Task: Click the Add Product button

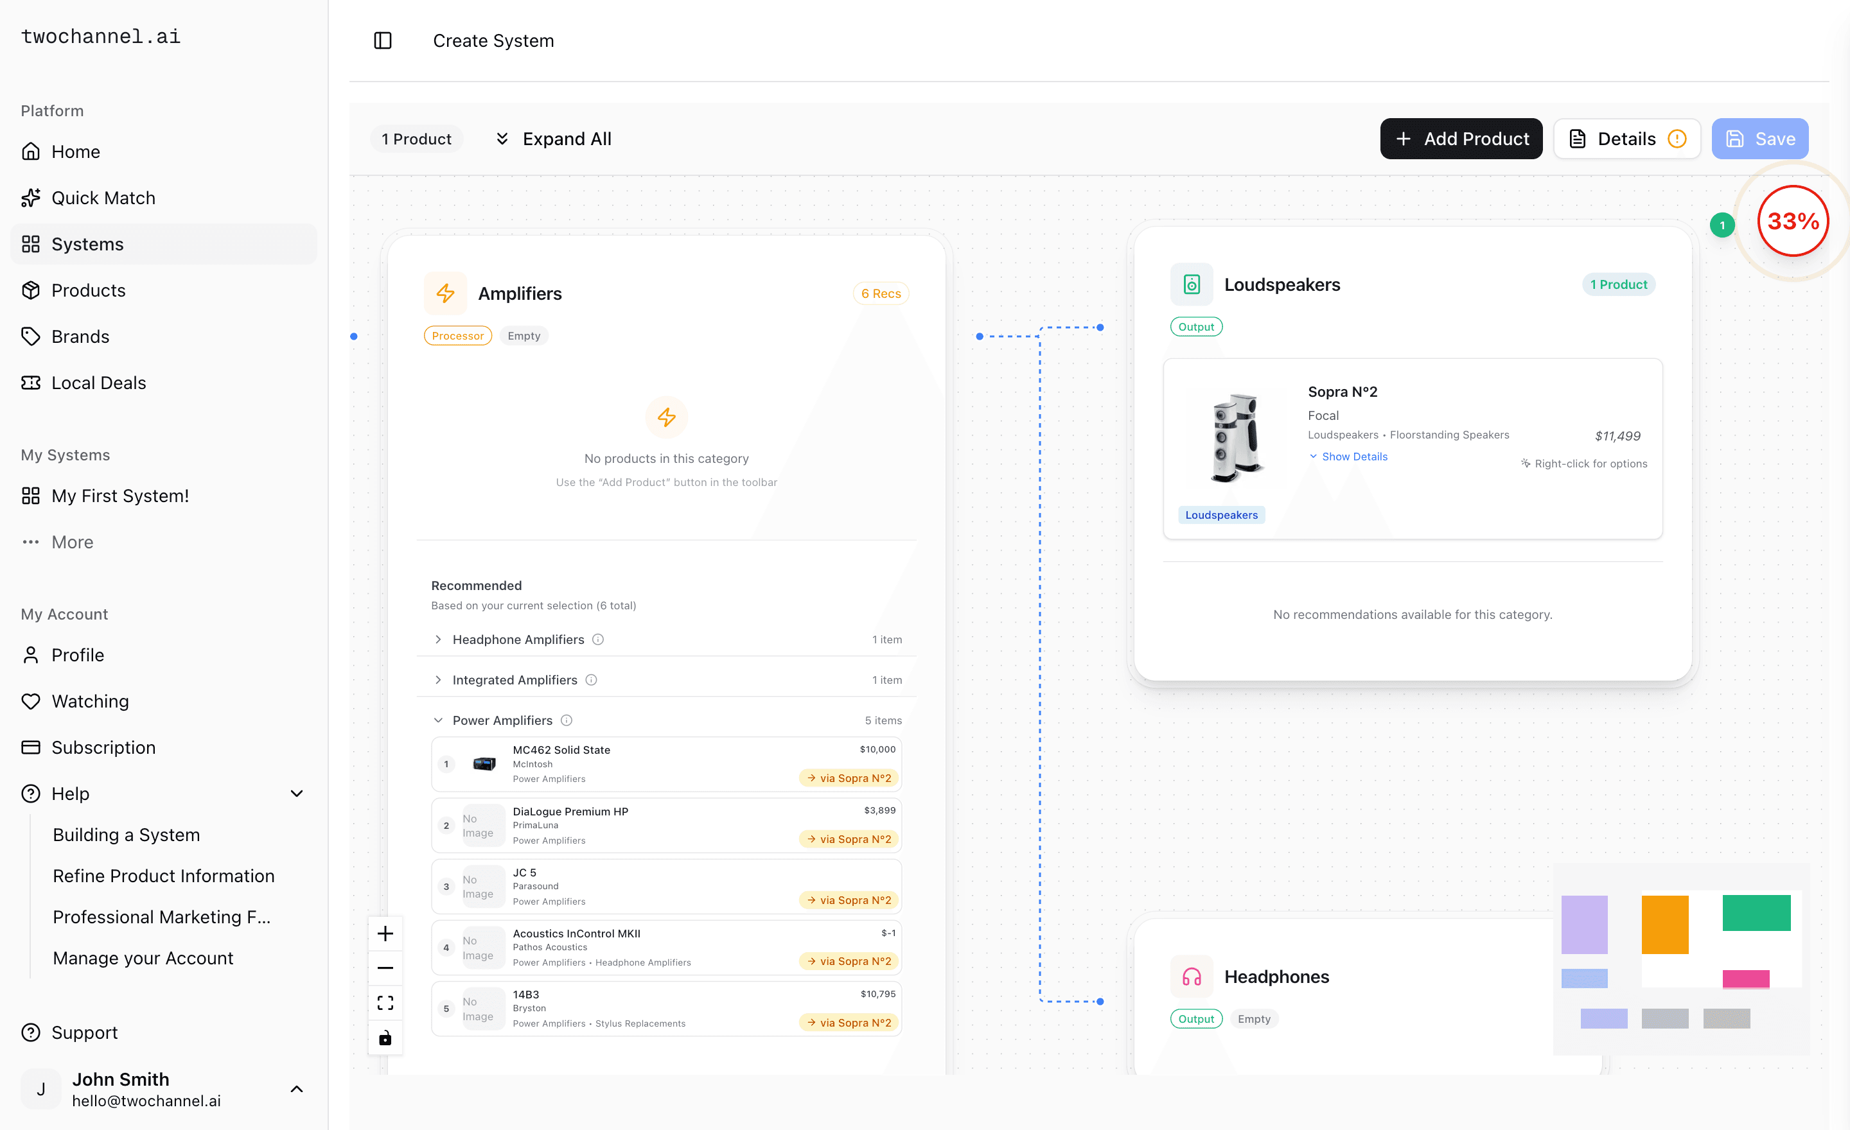Action: [x=1461, y=138]
